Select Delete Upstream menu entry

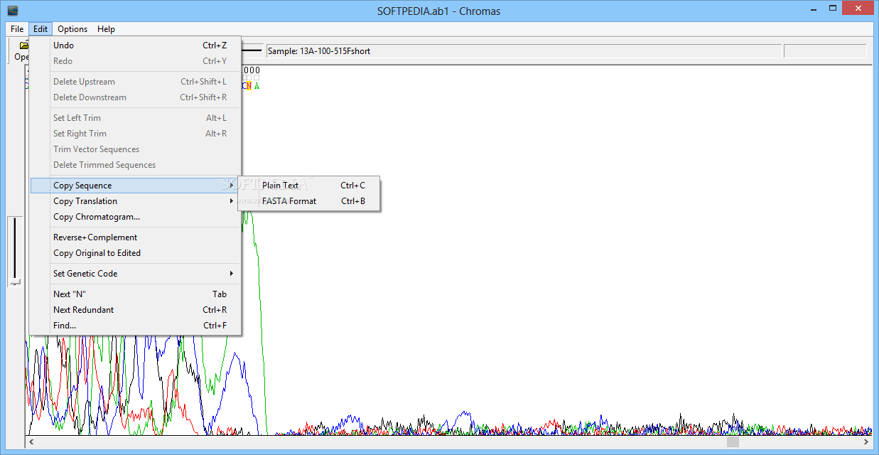pyautogui.click(x=135, y=82)
